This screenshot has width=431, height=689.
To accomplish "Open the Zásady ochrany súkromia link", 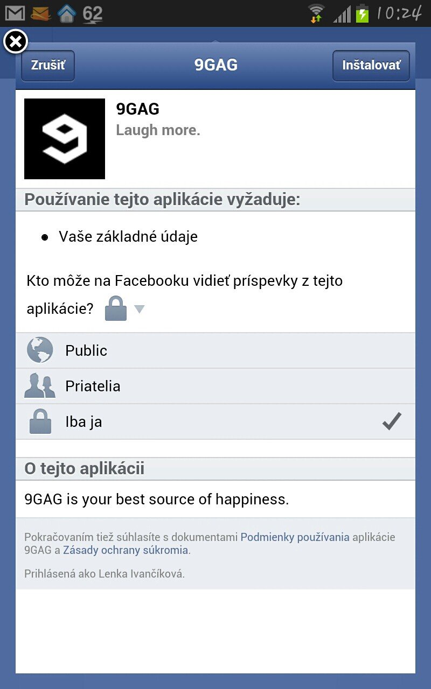I will pyautogui.click(x=126, y=550).
